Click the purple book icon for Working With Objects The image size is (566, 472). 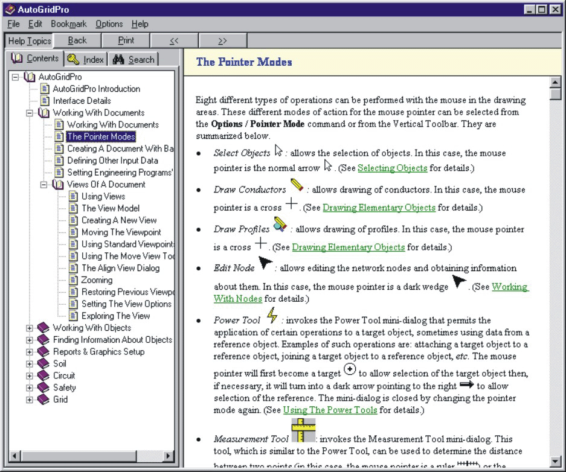pos(43,328)
